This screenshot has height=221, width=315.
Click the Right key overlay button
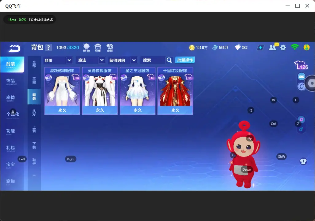point(71,159)
